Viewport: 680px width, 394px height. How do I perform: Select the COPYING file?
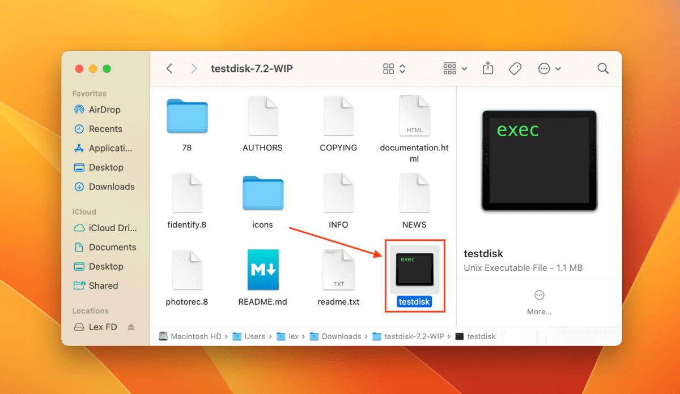tap(338, 116)
